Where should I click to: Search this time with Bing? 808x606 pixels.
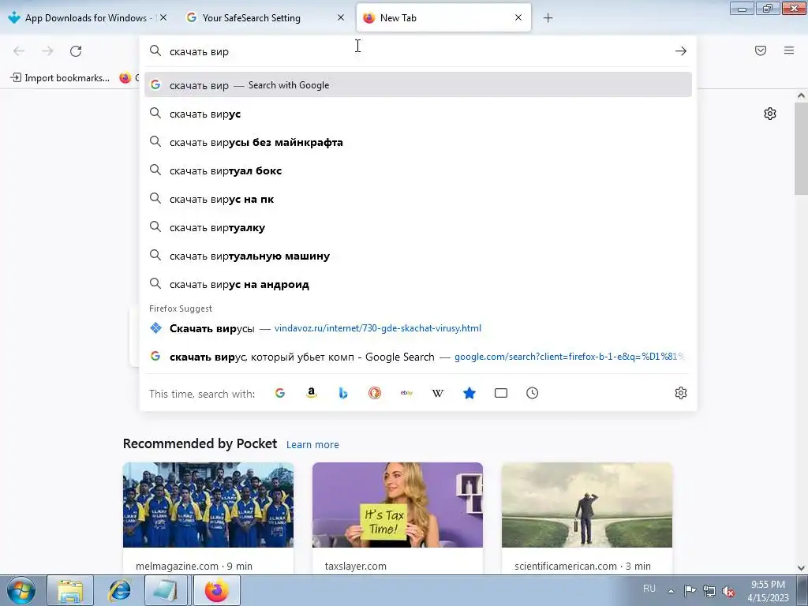(343, 393)
